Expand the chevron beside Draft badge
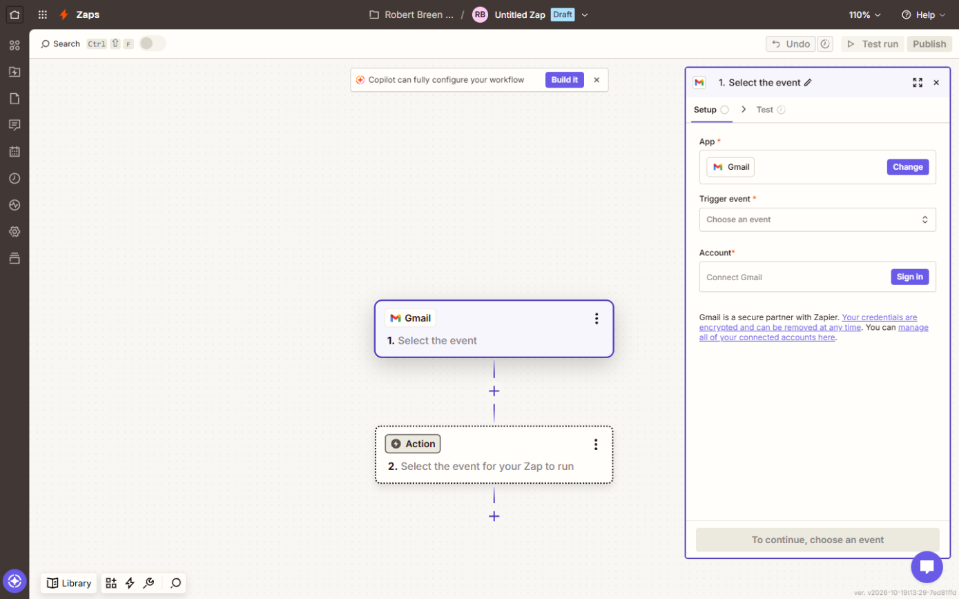 click(585, 14)
